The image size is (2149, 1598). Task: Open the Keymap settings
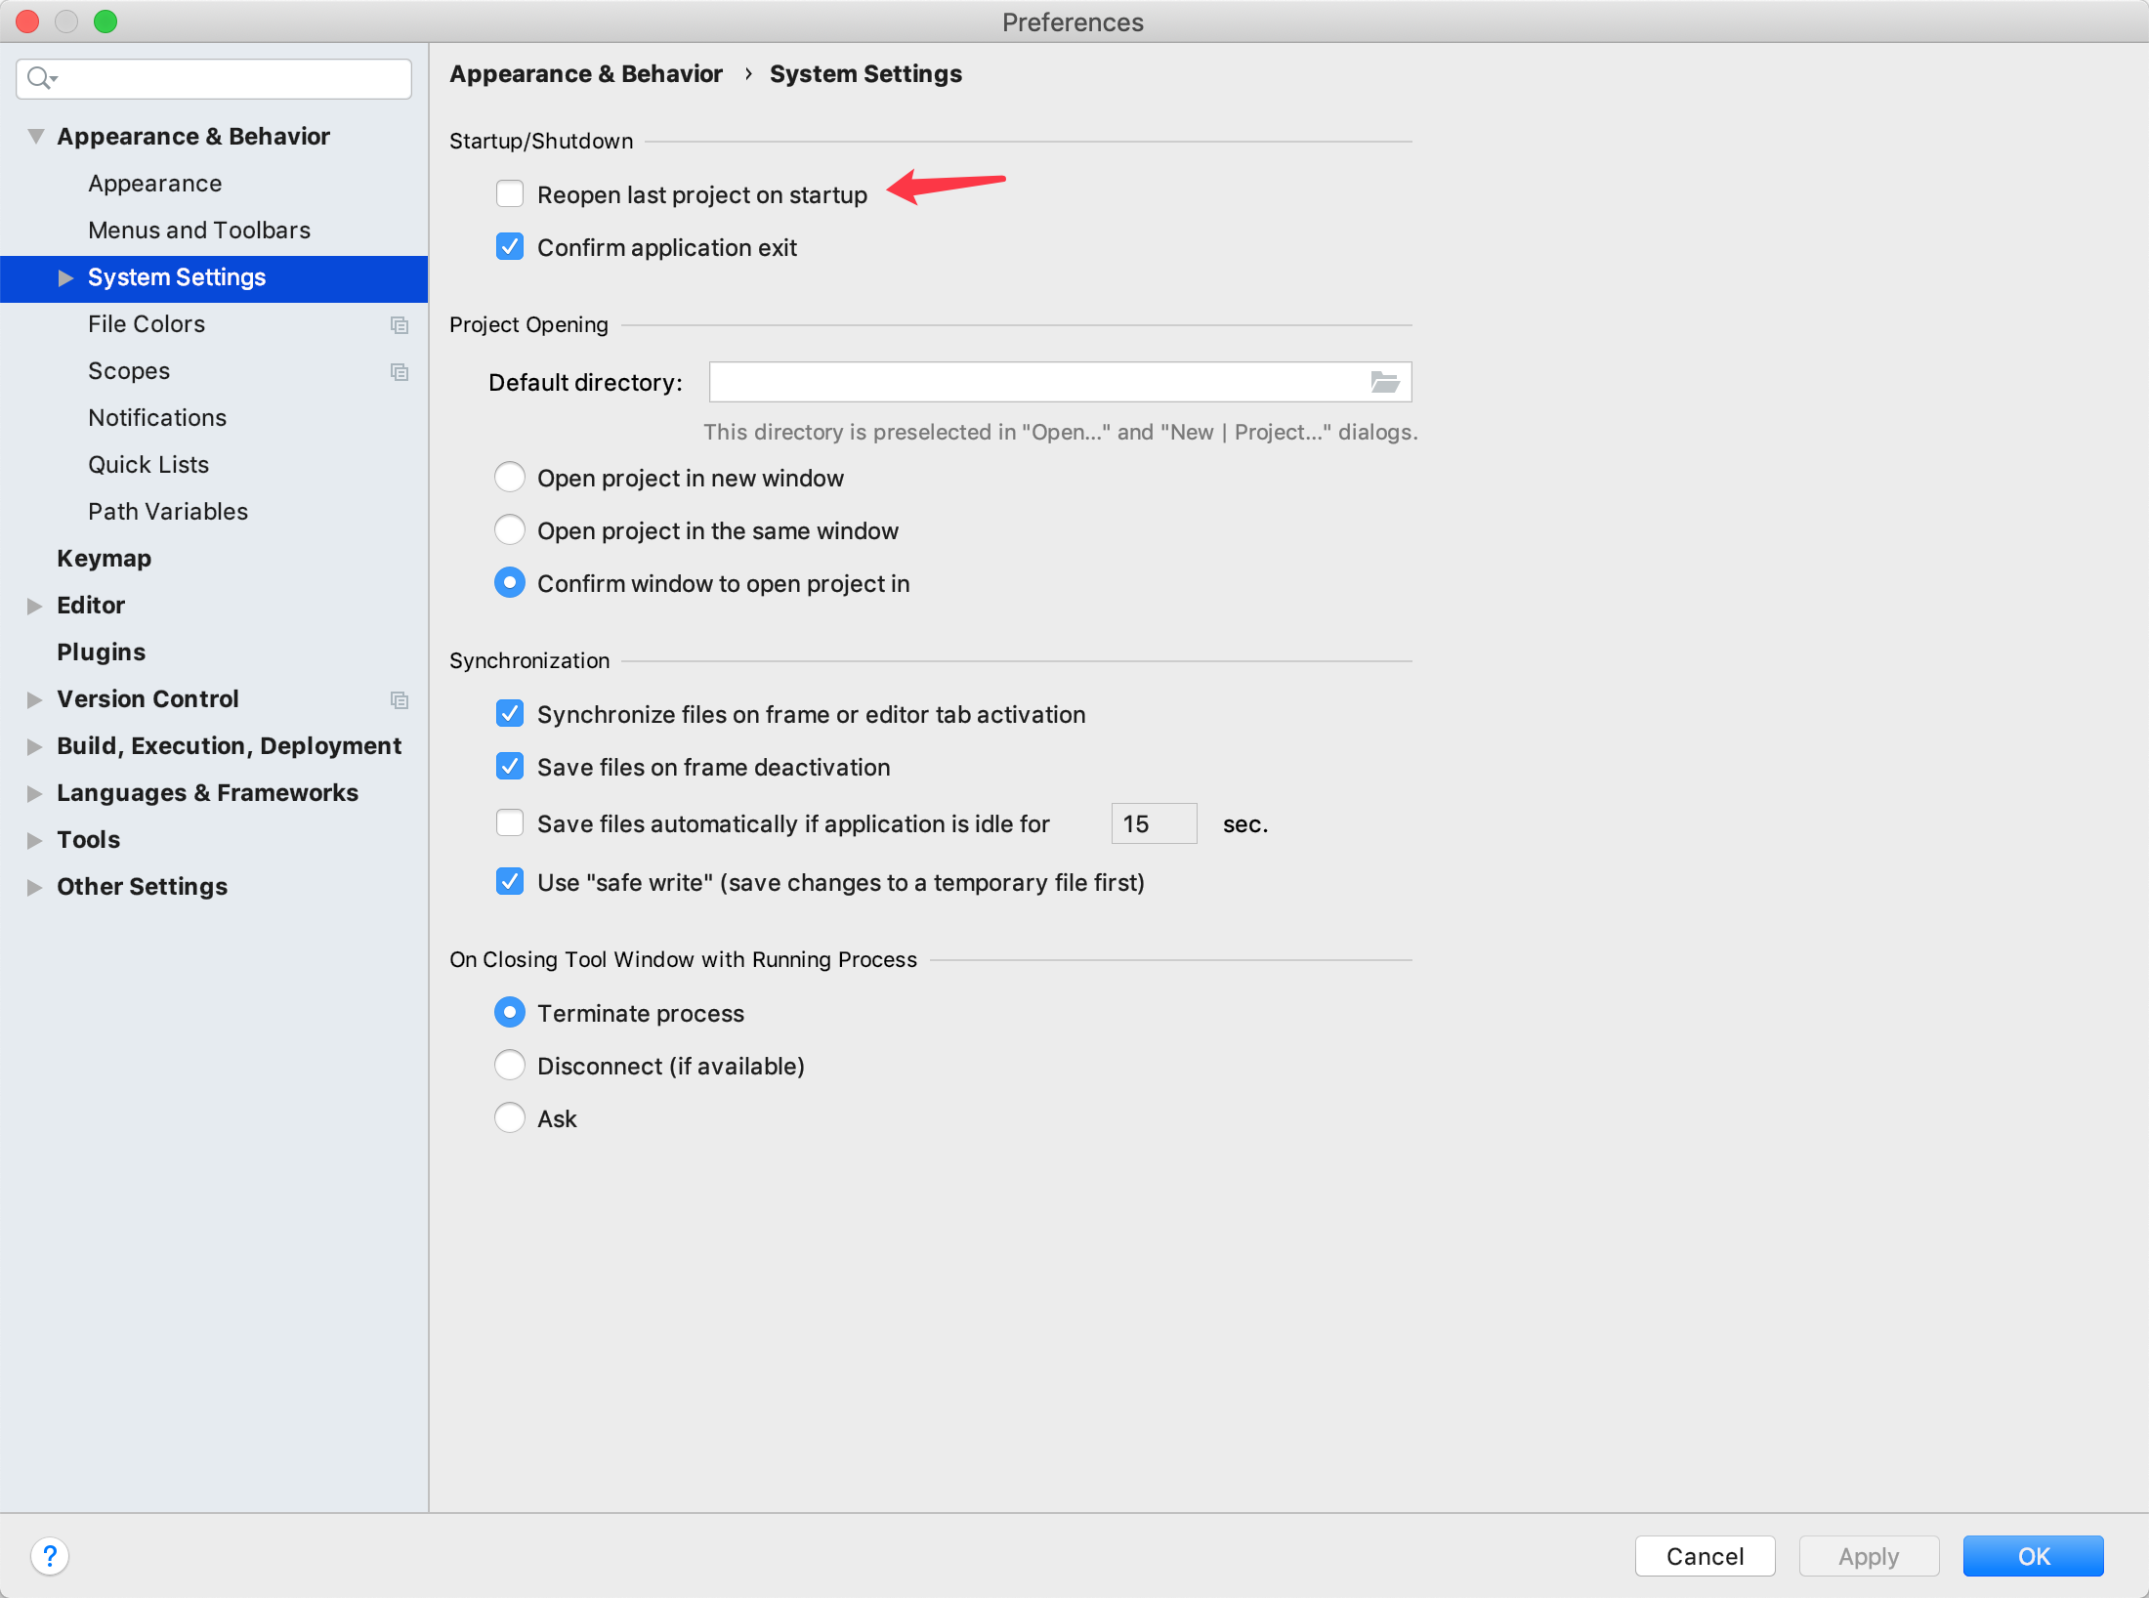point(105,559)
